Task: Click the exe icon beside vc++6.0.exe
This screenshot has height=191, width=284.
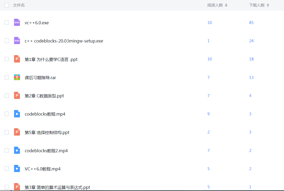Action: [x=17, y=22]
